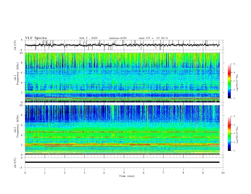Click the "station=ATH" label
Image resolution: width=251 pixels, height=194 pixels.
(118, 38)
